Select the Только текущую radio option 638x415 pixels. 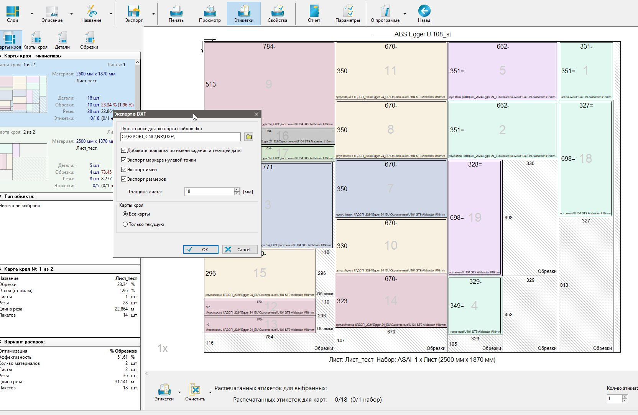pos(125,224)
